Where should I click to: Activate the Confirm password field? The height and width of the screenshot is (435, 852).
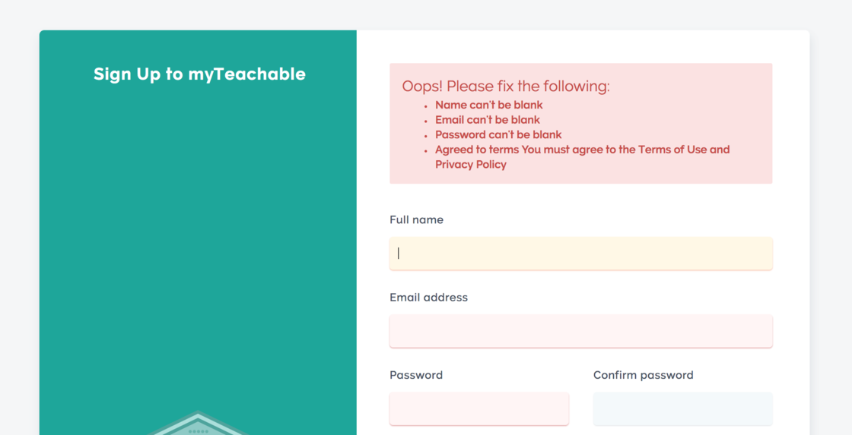point(682,408)
